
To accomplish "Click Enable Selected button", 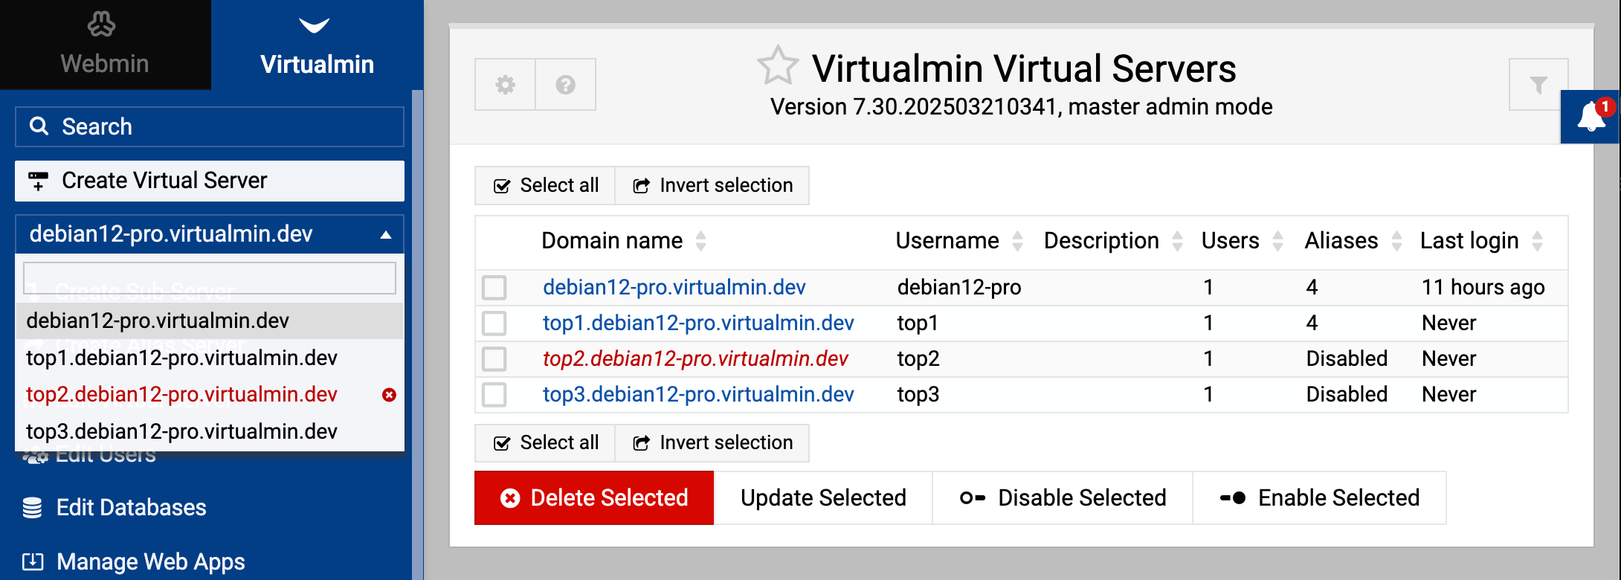I will click(x=1320, y=497).
